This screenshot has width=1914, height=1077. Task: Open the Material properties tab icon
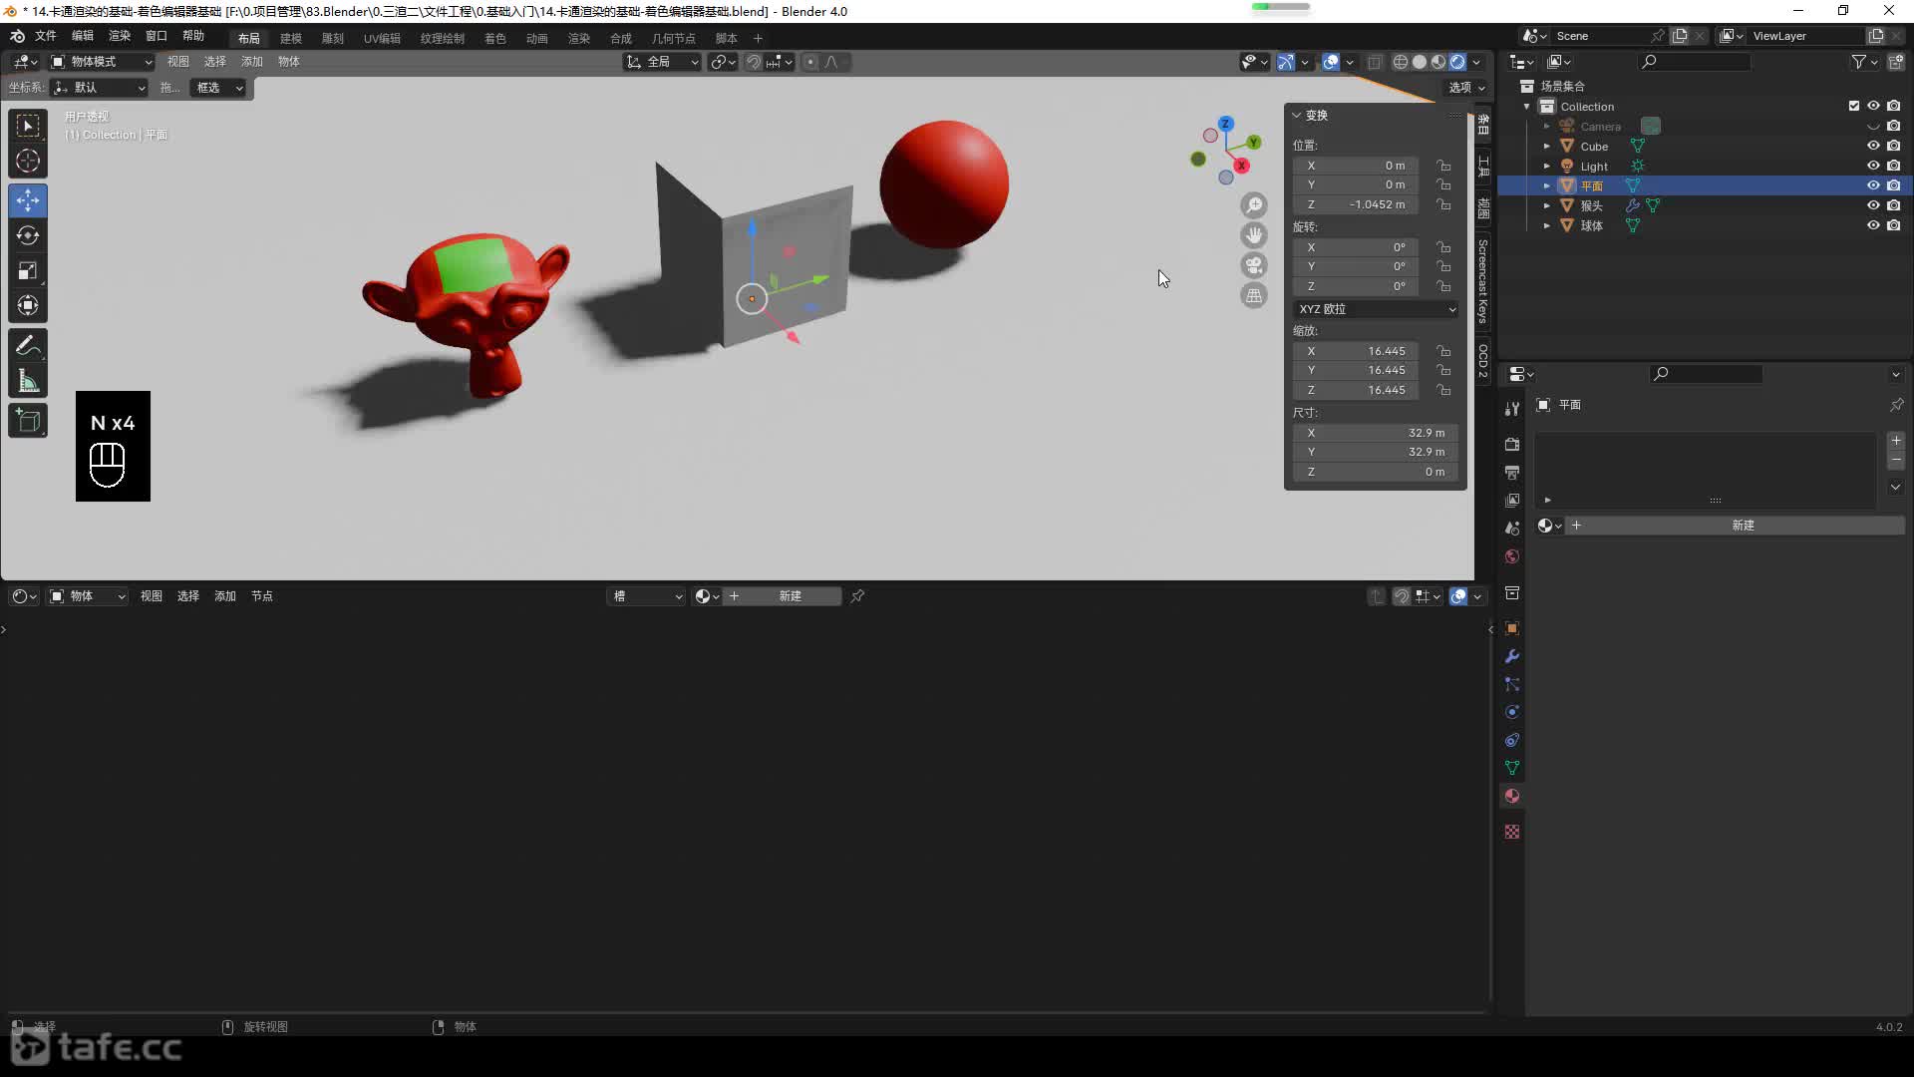click(1512, 796)
